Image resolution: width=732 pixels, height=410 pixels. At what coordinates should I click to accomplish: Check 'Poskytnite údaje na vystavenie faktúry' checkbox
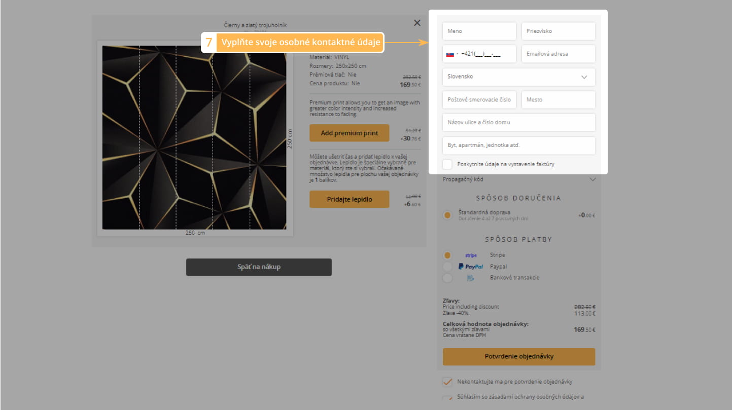click(447, 164)
